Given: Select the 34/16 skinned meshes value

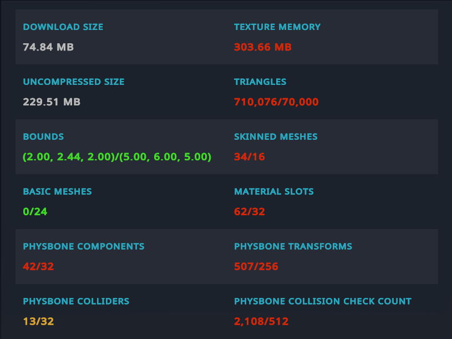Looking at the screenshot, I should [250, 157].
